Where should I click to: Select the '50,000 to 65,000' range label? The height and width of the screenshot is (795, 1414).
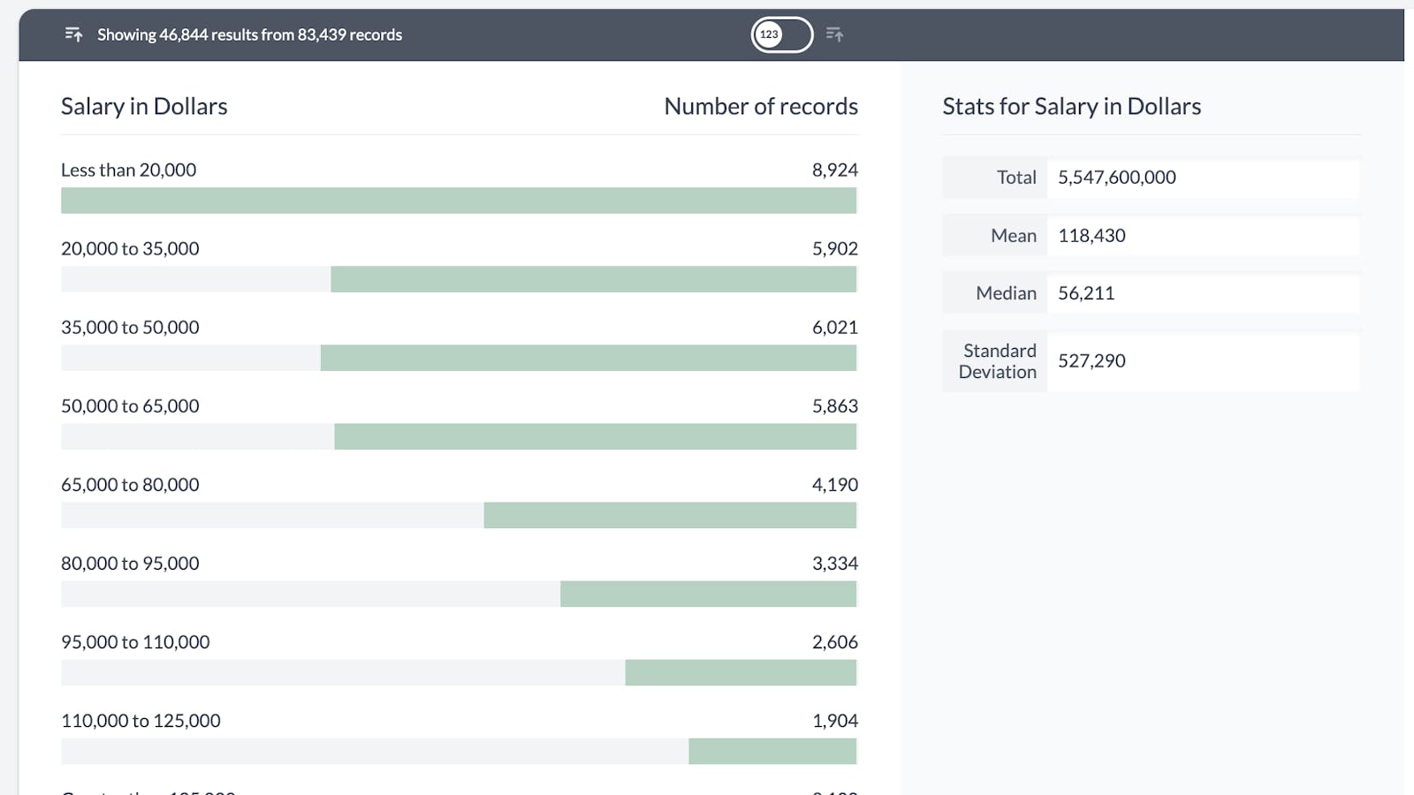130,405
